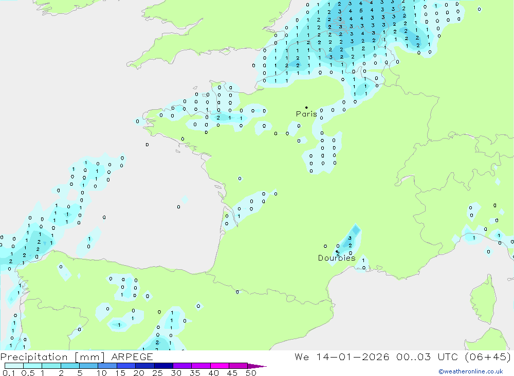514x376 pixels.
Task: Pick the 25–30 mm legend swatch
Action: [163, 366]
